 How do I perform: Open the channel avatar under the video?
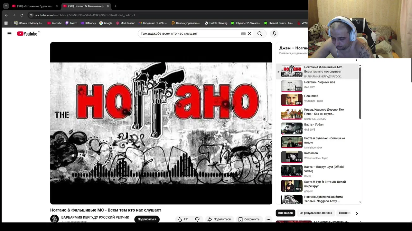pos(54,219)
